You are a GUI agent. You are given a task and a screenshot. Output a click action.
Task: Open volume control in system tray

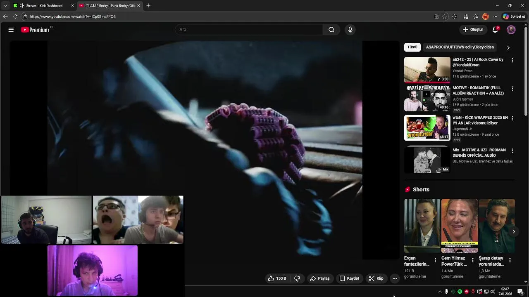[493, 292]
